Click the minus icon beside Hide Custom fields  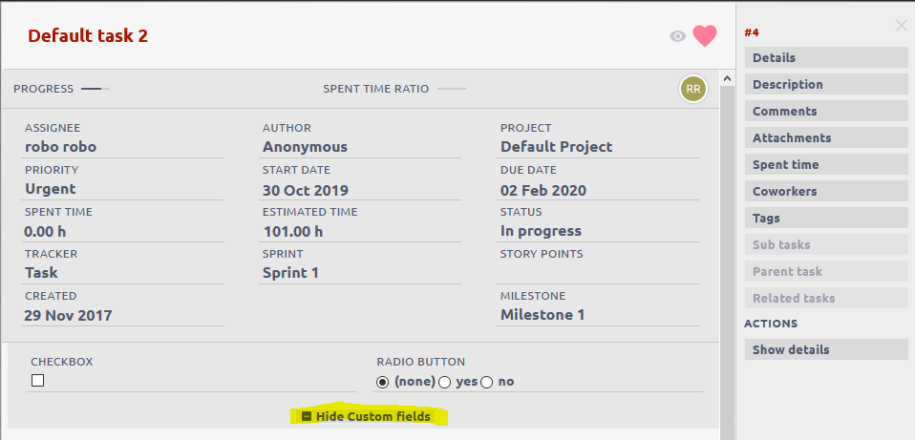pos(307,417)
